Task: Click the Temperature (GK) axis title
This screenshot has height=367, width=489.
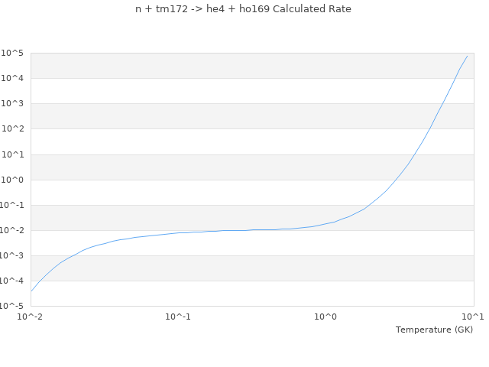Action: pos(434,330)
